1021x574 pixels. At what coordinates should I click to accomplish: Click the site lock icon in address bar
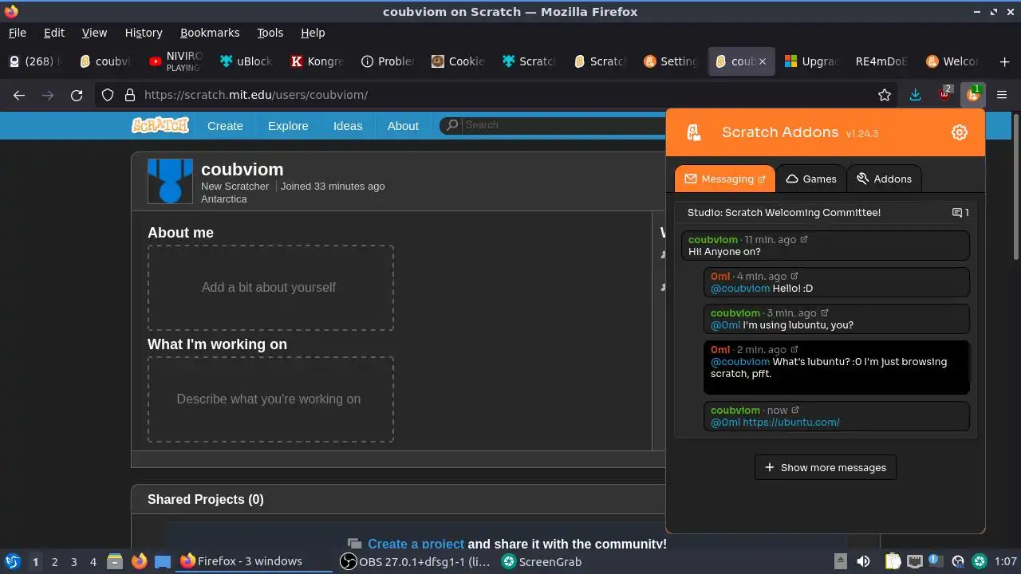coord(129,95)
